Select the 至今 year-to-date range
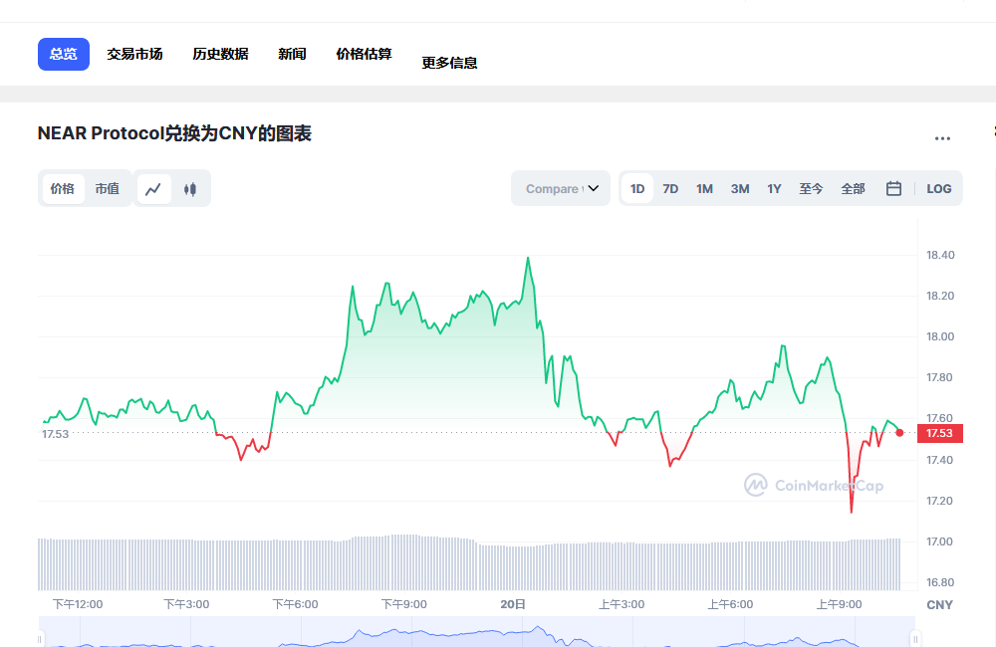The width and height of the screenshot is (996, 647). (x=811, y=188)
